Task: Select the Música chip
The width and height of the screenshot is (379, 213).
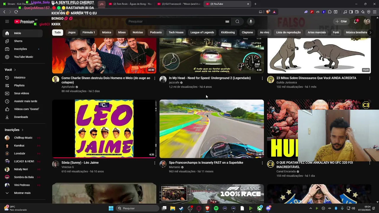Action: (107, 32)
